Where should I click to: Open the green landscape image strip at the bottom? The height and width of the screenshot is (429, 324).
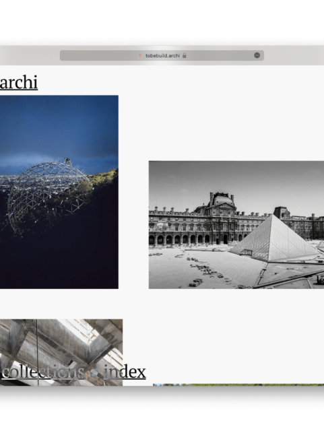point(238,385)
